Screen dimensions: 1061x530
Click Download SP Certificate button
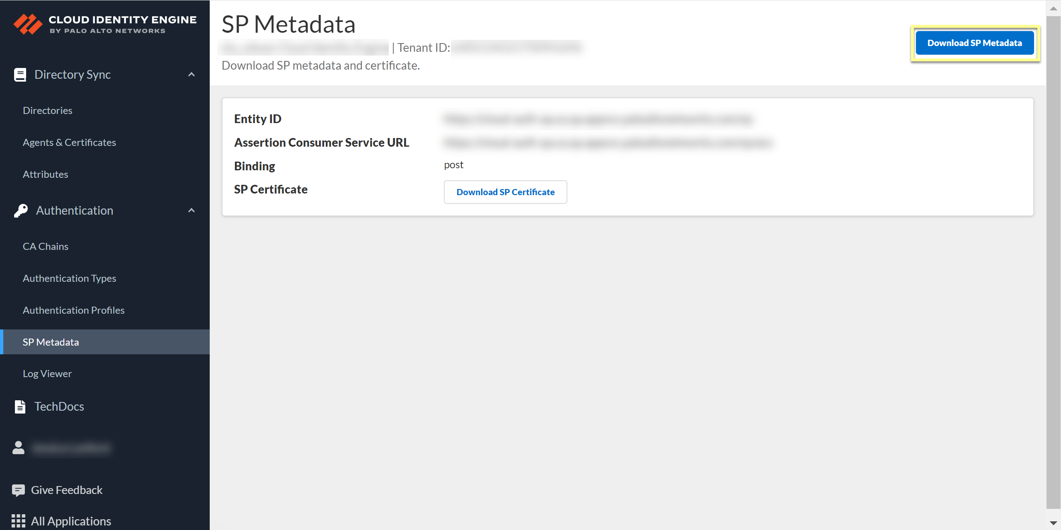point(505,192)
